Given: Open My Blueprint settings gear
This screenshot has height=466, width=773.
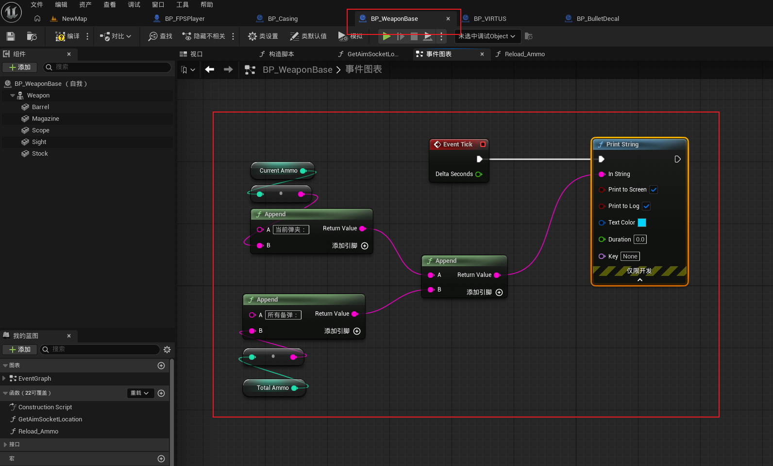Looking at the screenshot, I should pyautogui.click(x=167, y=350).
